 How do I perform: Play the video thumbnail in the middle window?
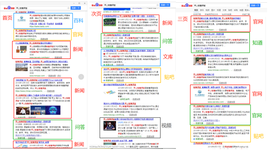click(x=109, y=126)
